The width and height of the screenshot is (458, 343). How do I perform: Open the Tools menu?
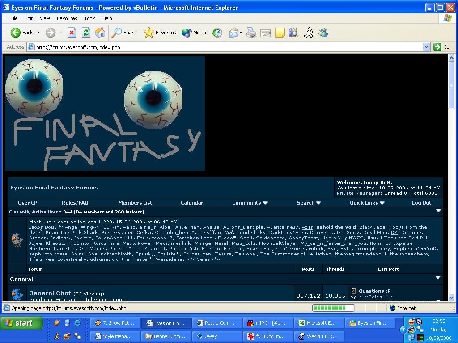[89, 18]
